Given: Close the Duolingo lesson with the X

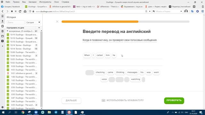Looking at the screenshot, I should (x=57, y=21).
